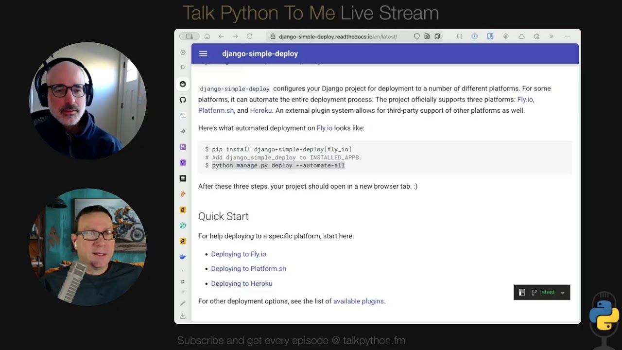This screenshot has height=350, width=622.
Task: Click the GitHub icon in browser sidebar
Action: point(183,100)
